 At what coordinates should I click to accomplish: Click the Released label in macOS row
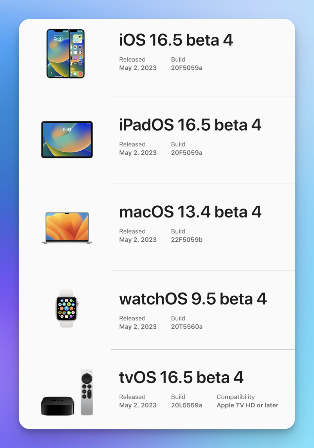click(x=132, y=231)
